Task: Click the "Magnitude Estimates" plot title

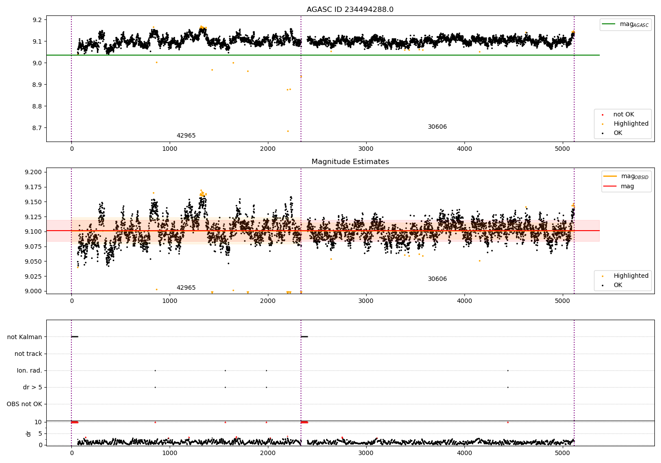Action: click(x=350, y=162)
